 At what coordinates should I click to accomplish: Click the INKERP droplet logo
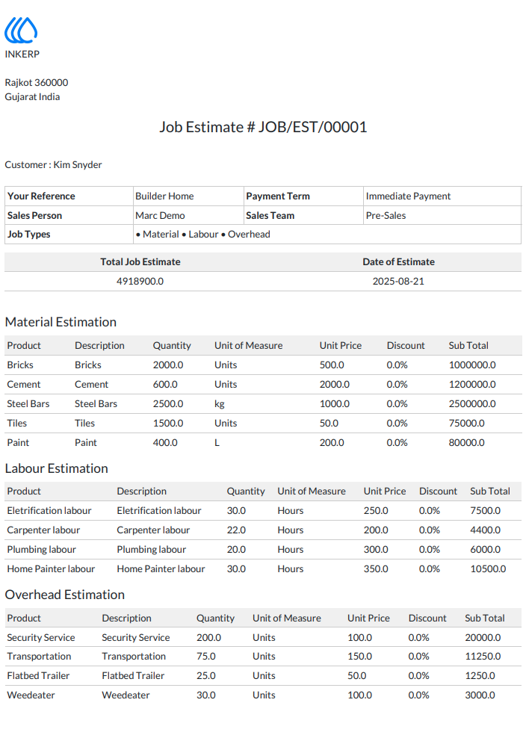click(21, 30)
